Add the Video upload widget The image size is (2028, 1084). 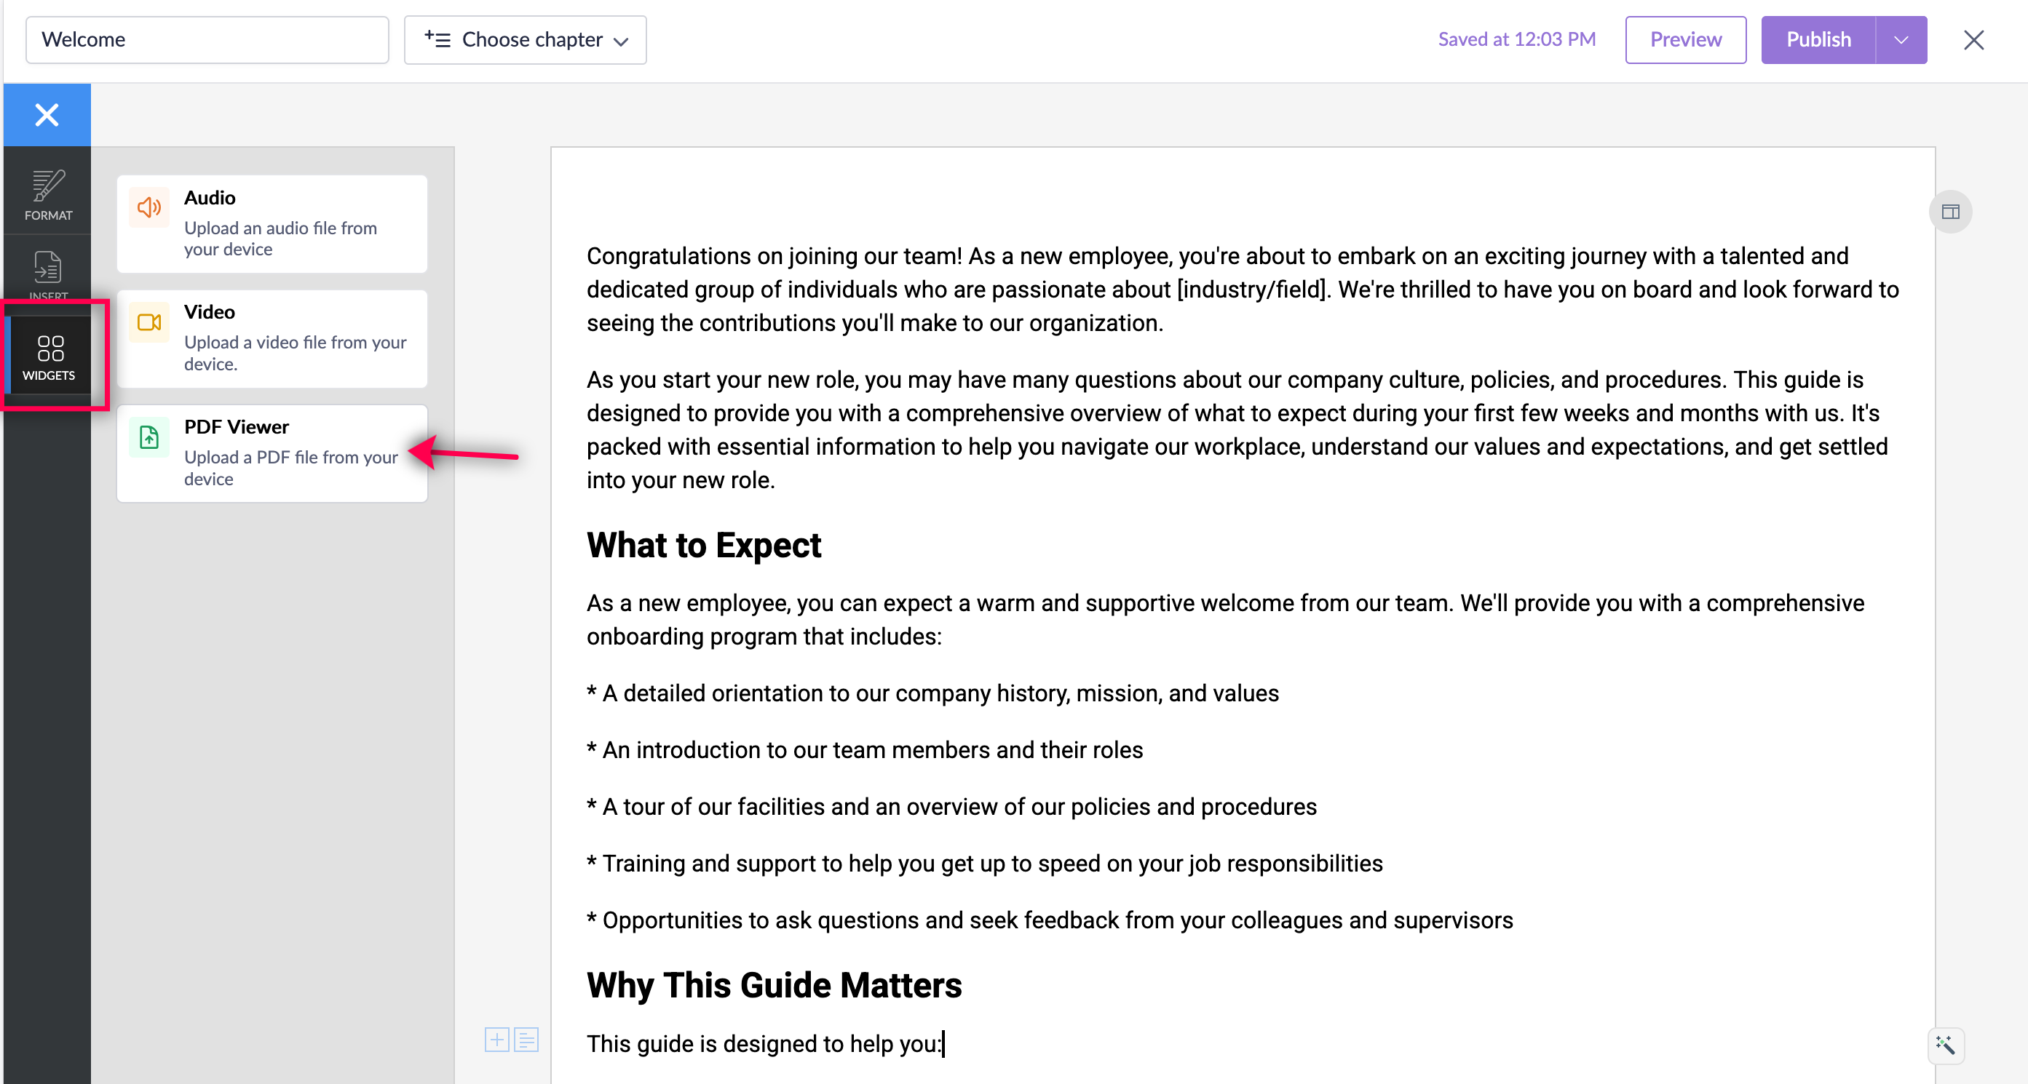coord(272,338)
